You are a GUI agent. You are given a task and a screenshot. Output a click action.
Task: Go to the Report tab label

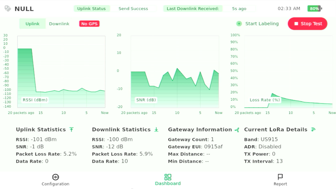(x=280, y=184)
